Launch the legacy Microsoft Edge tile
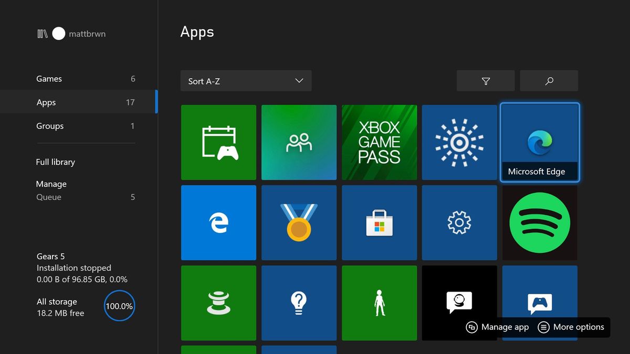The height and width of the screenshot is (354, 630). coord(218,222)
